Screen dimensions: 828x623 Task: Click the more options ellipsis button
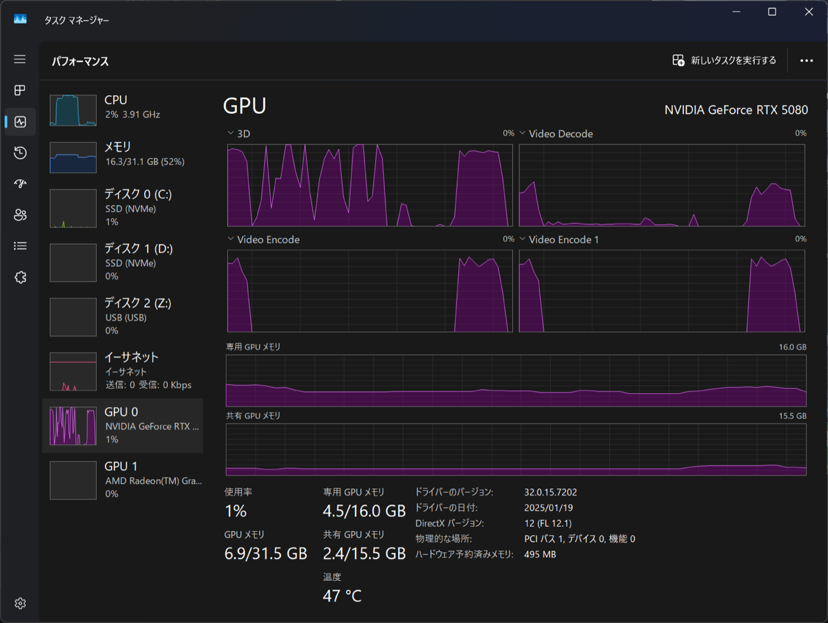pyautogui.click(x=806, y=61)
